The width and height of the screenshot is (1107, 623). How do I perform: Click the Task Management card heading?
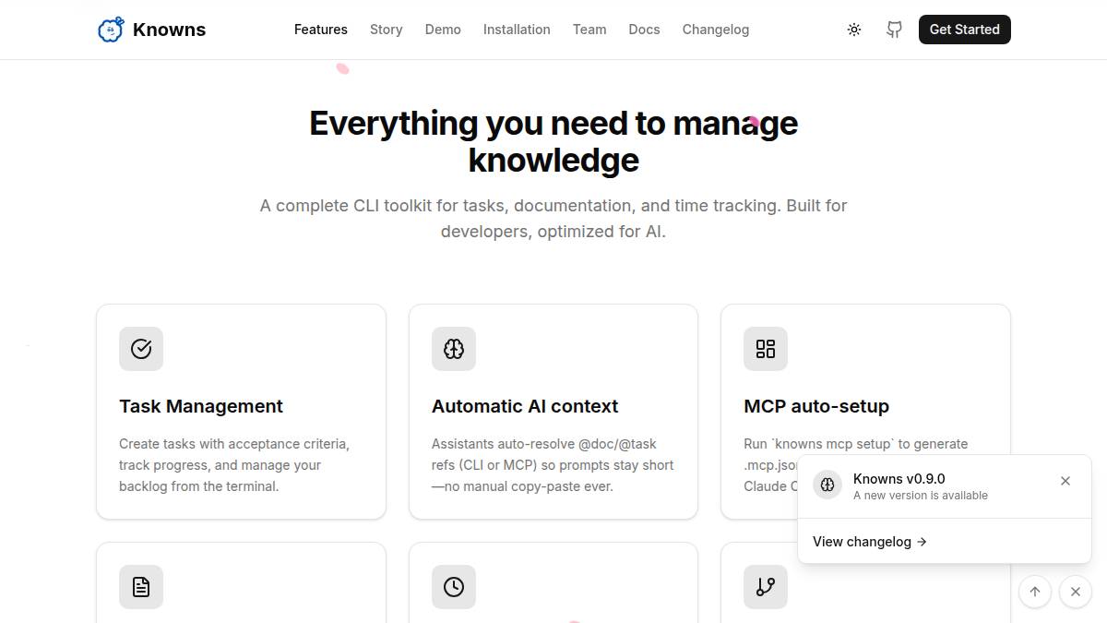pyautogui.click(x=201, y=406)
